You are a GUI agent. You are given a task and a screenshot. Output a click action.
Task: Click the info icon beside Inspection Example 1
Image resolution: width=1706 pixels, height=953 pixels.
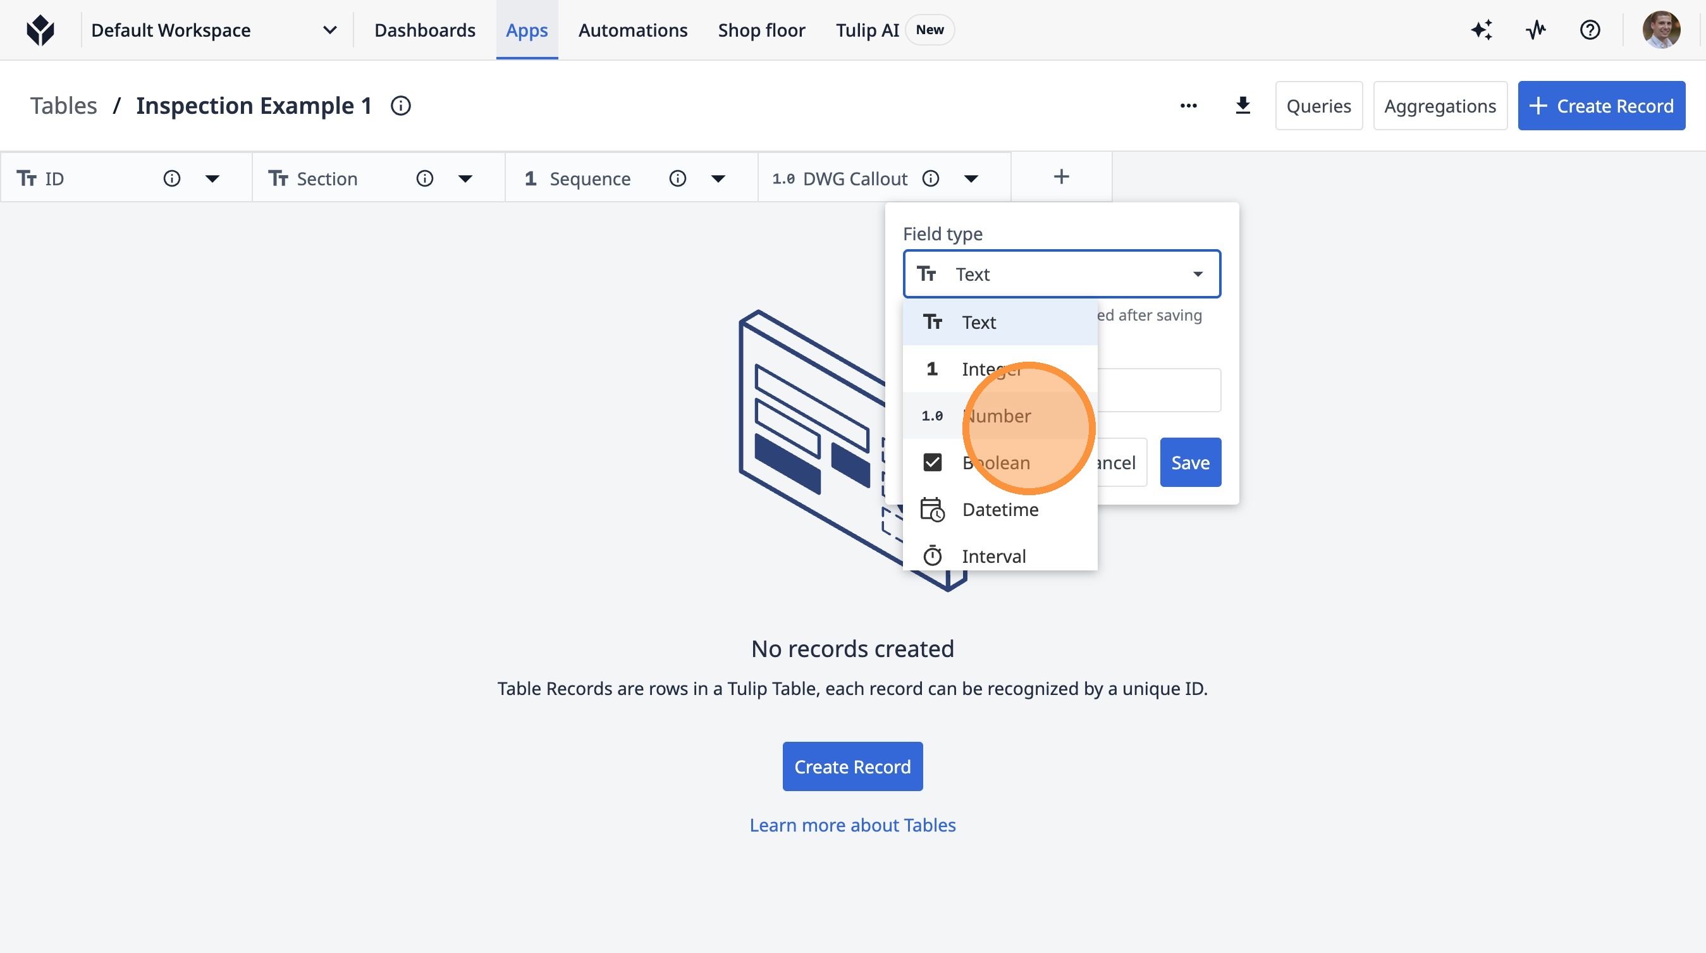pos(401,106)
